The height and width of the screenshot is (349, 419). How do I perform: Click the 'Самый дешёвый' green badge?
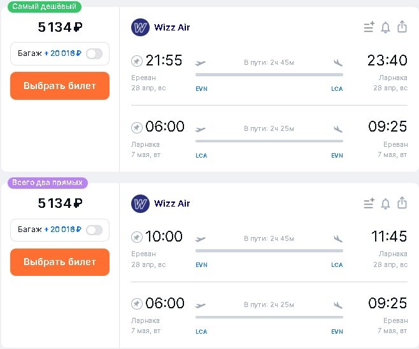[x=45, y=6]
